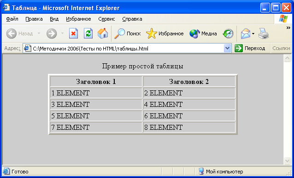
Task: Expand the toolbar overflow chevron
Action: coord(288,28)
